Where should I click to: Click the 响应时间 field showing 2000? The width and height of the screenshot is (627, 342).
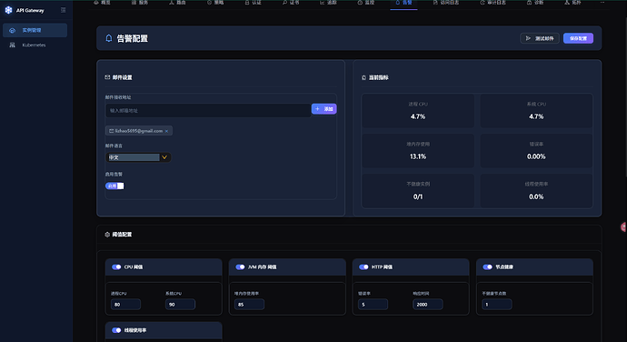[427, 305]
